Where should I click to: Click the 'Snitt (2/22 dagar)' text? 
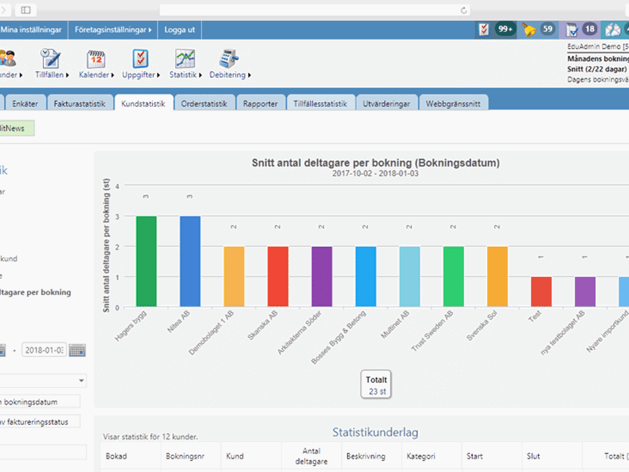pyautogui.click(x=597, y=69)
